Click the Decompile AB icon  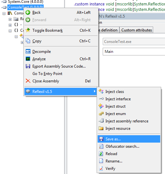(x=28, y=52)
